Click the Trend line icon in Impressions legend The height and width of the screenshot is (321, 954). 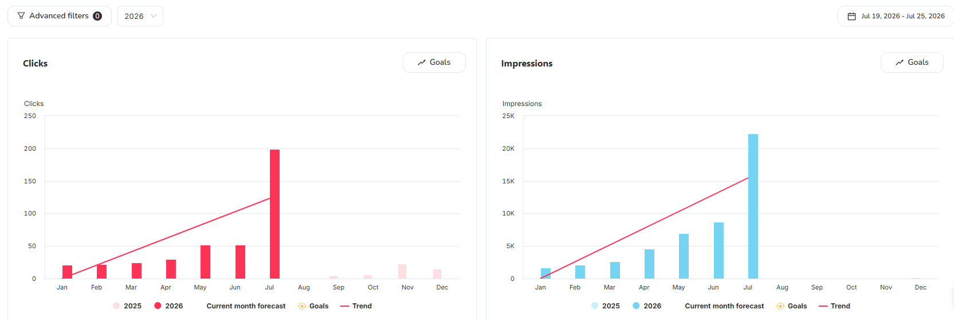click(x=823, y=306)
